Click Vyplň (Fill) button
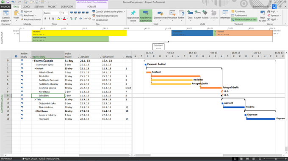The height and width of the screenshot is (161, 288). [x=272, y=19]
